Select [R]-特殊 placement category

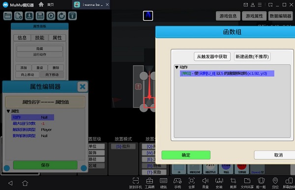[x=154, y=166]
